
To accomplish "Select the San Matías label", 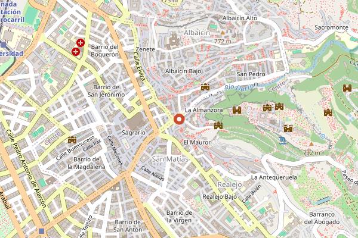I will click(x=170, y=159).
